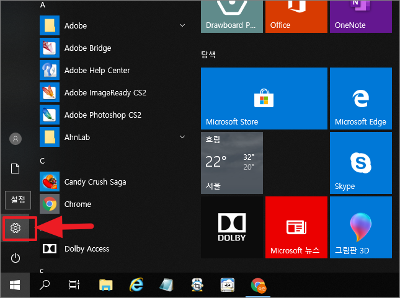The image size is (400, 298).
Task: Click the letter A group header
Action: pyautogui.click(x=43, y=5)
